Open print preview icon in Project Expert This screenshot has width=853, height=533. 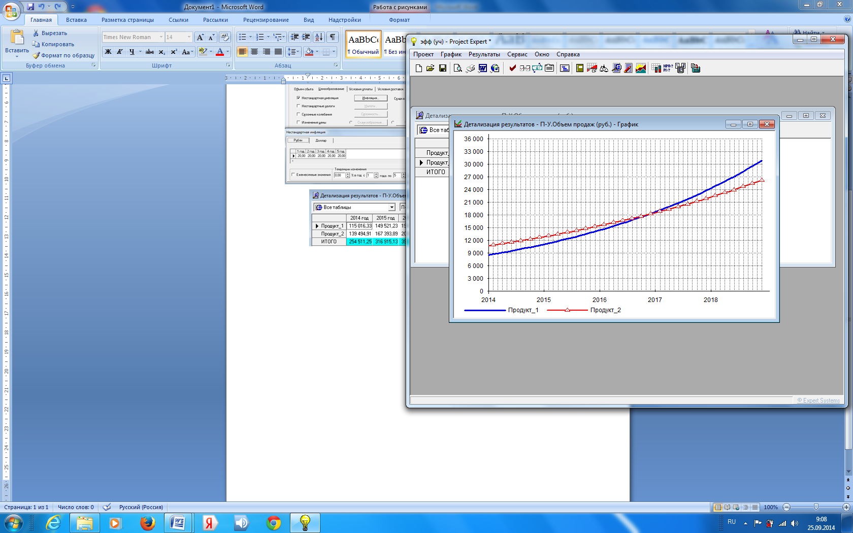[x=457, y=68]
